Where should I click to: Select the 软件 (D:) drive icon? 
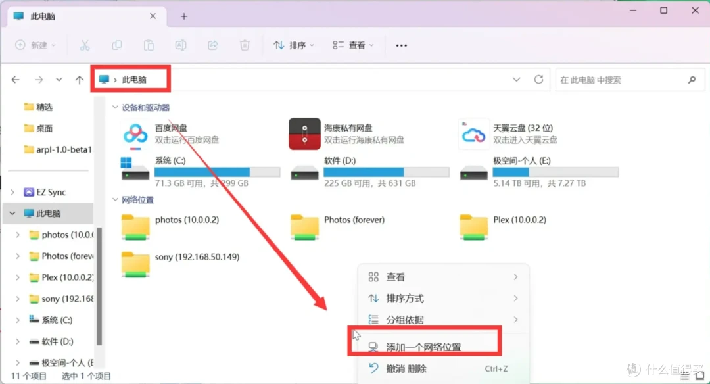tap(304, 174)
